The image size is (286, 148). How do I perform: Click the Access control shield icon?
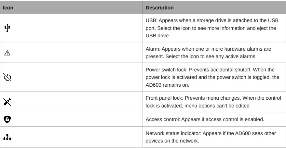click(7, 119)
